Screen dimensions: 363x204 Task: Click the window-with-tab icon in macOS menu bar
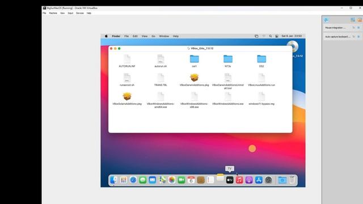[256, 36]
